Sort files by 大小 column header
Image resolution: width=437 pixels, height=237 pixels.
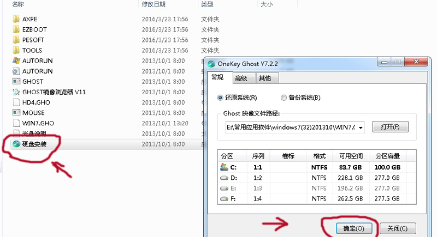click(x=267, y=4)
